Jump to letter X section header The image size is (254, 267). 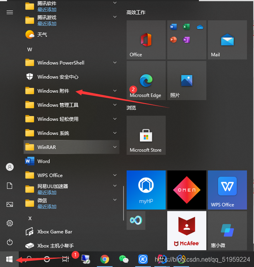pos(30,218)
